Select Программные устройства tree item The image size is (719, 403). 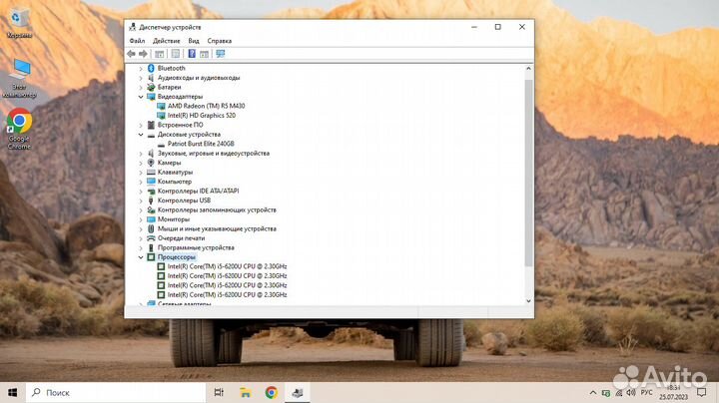coord(196,247)
